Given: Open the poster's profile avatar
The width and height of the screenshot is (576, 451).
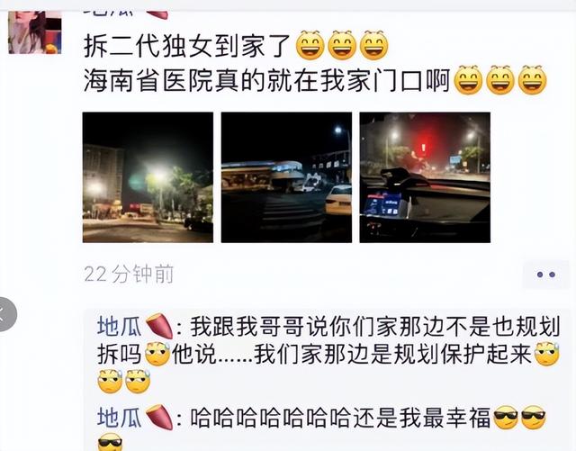Looking at the screenshot, I should (x=35, y=32).
